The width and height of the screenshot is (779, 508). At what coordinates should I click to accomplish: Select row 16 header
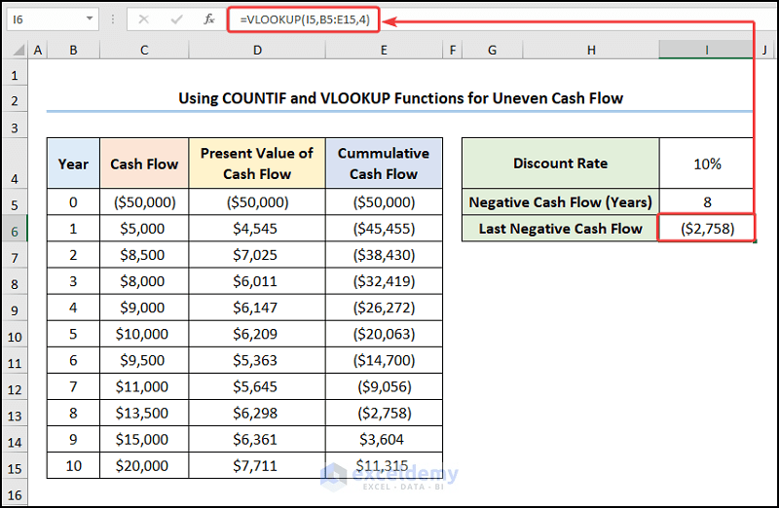(x=15, y=492)
